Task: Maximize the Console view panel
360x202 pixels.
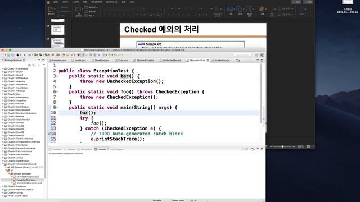Action: [262, 149]
